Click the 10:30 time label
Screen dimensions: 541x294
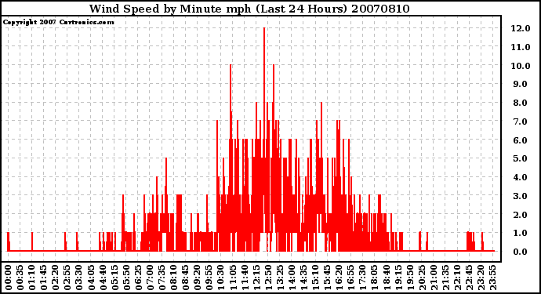[x=221, y=278]
